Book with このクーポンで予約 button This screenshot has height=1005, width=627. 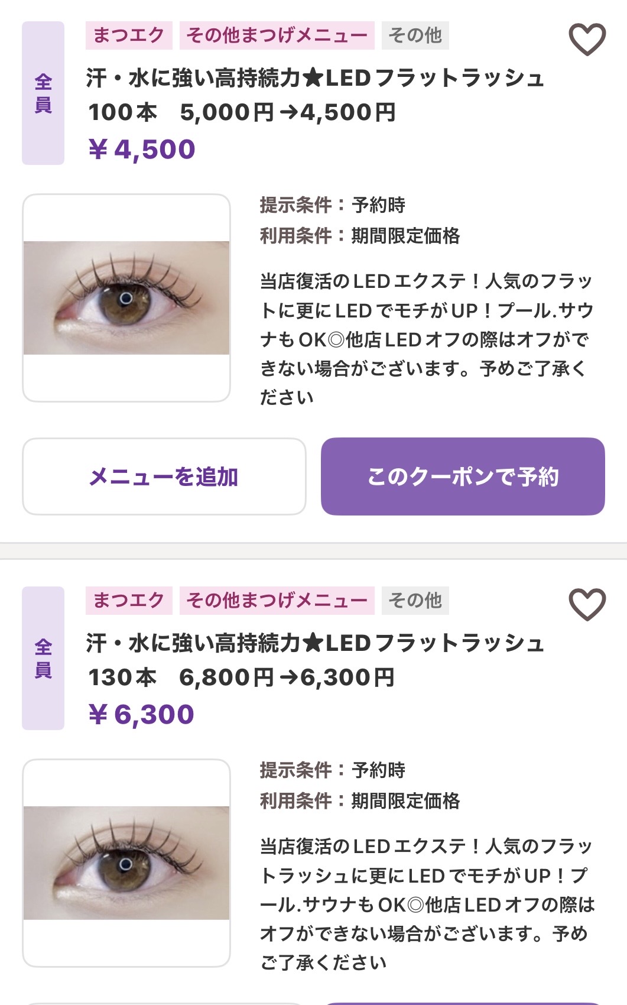[x=463, y=476]
